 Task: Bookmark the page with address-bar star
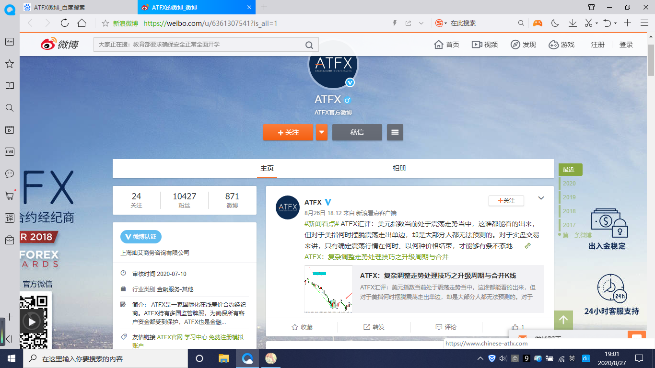coord(105,23)
